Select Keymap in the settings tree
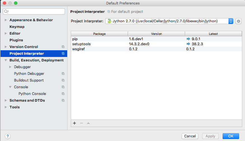Screen dimensions: 245x141 pyautogui.click(x=17, y=27)
